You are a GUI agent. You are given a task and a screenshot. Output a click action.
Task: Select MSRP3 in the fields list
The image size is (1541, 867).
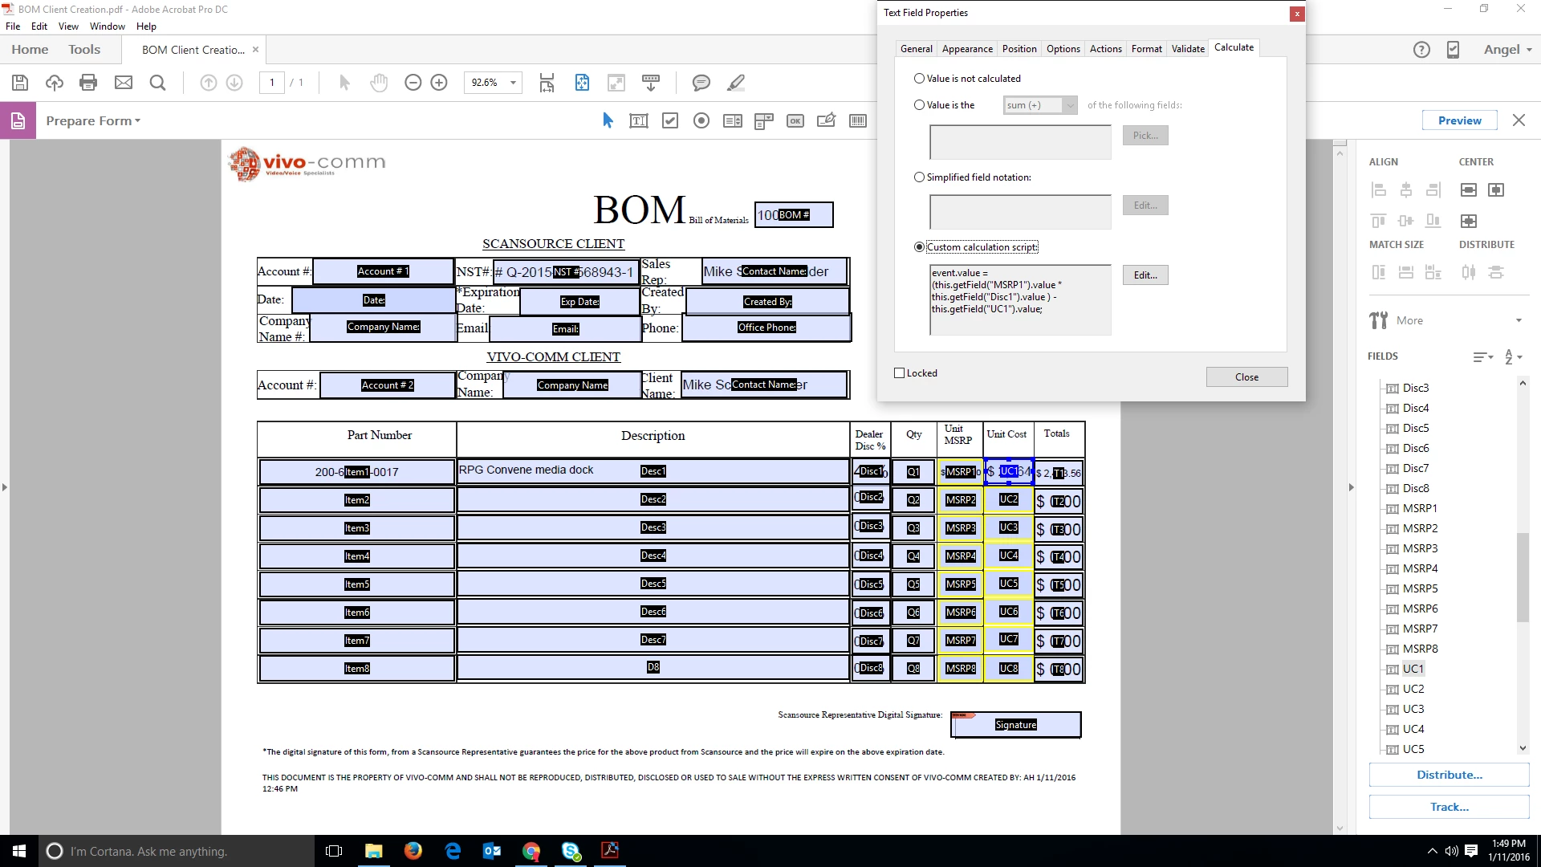[1420, 548]
